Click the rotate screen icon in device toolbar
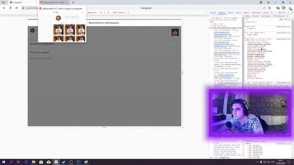This screenshot has width=294, height=165. click(x=128, y=12)
